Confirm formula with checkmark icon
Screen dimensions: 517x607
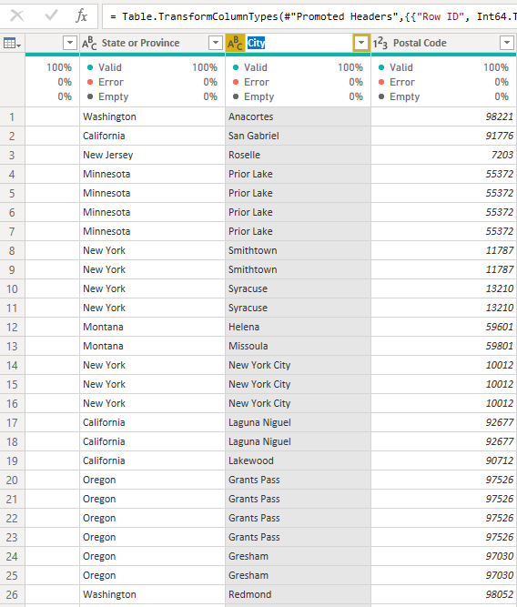(x=51, y=15)
